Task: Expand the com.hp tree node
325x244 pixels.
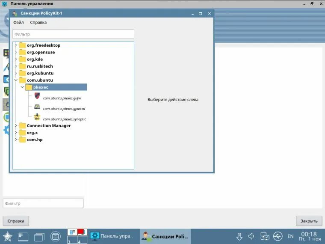Action: pyautogui.click(x=16, y=140)
